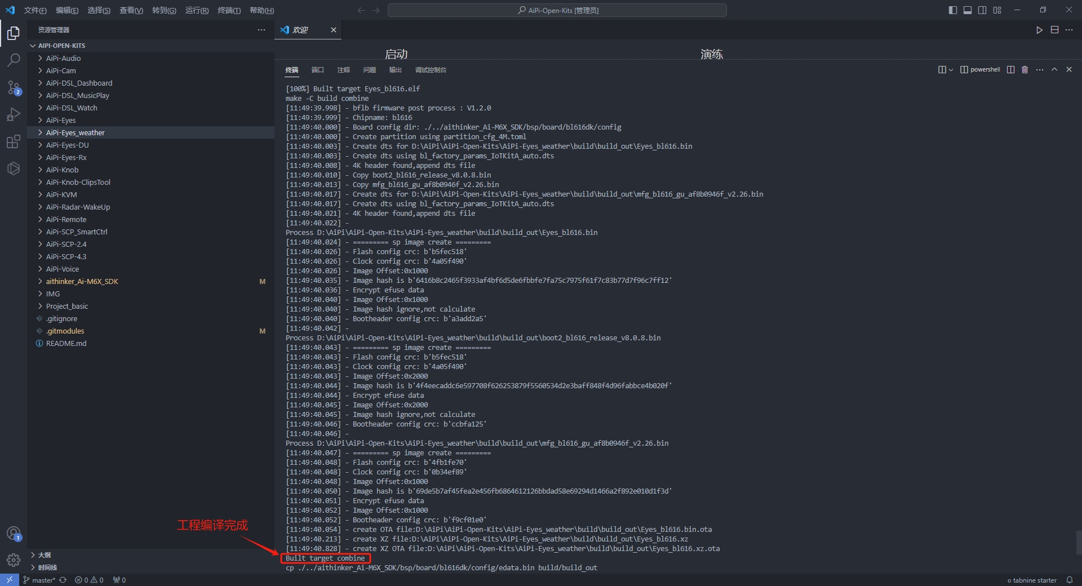Viewport: 1082px width, 586px height.
Task: Click the master branch indicator in status bar
Action: click(39, 580)
